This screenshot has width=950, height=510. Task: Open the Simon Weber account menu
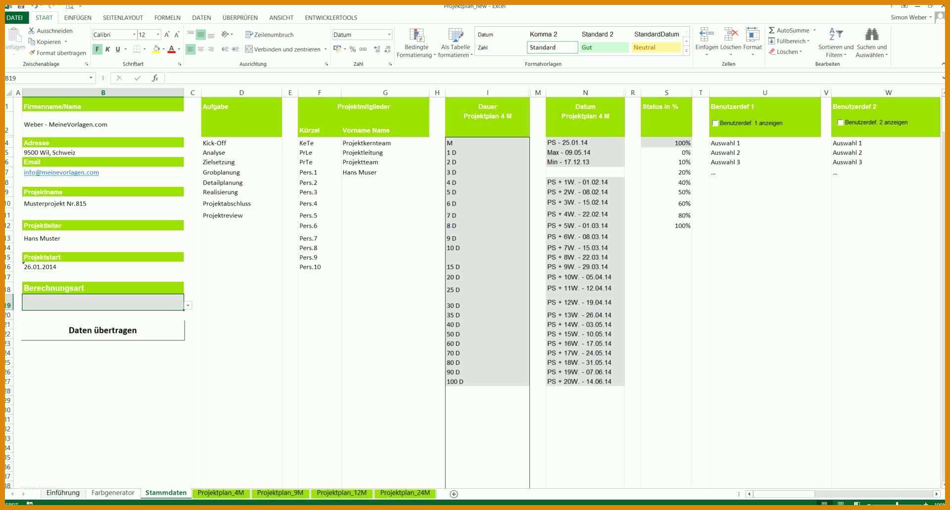point(911,17)
